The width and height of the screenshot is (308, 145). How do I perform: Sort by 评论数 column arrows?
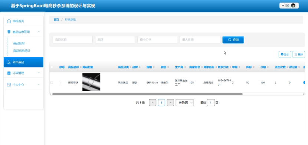299,67
